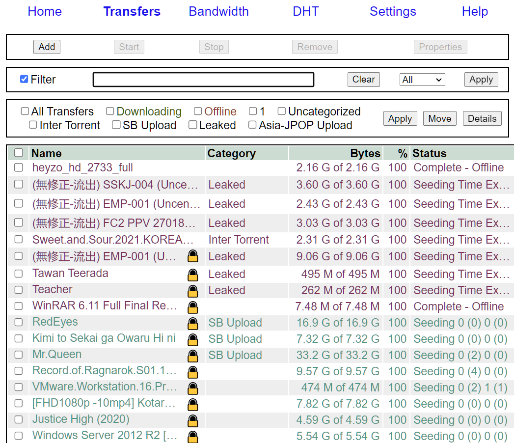This screenshot has width=514, height=443.
Task: Click lock icon next to Justice High (2020)
Action: pyautogui.click(x=193, y=420)
